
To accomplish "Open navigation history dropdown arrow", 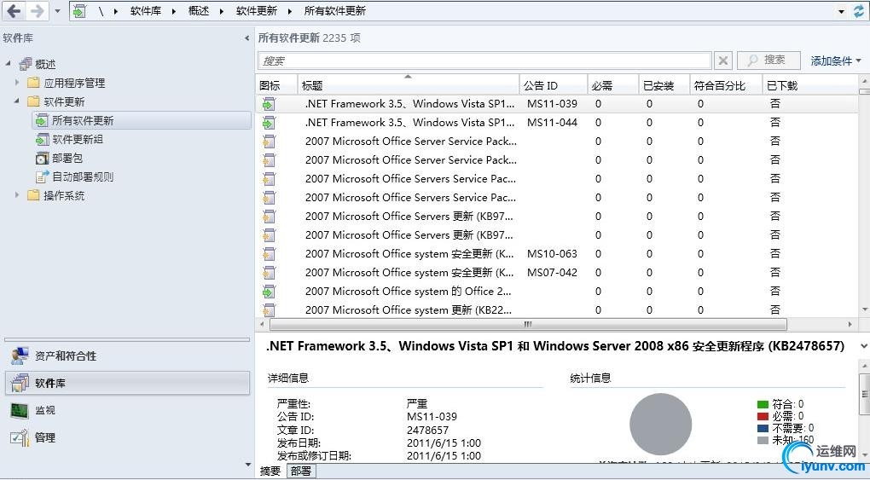I will [x=57, y=11].
